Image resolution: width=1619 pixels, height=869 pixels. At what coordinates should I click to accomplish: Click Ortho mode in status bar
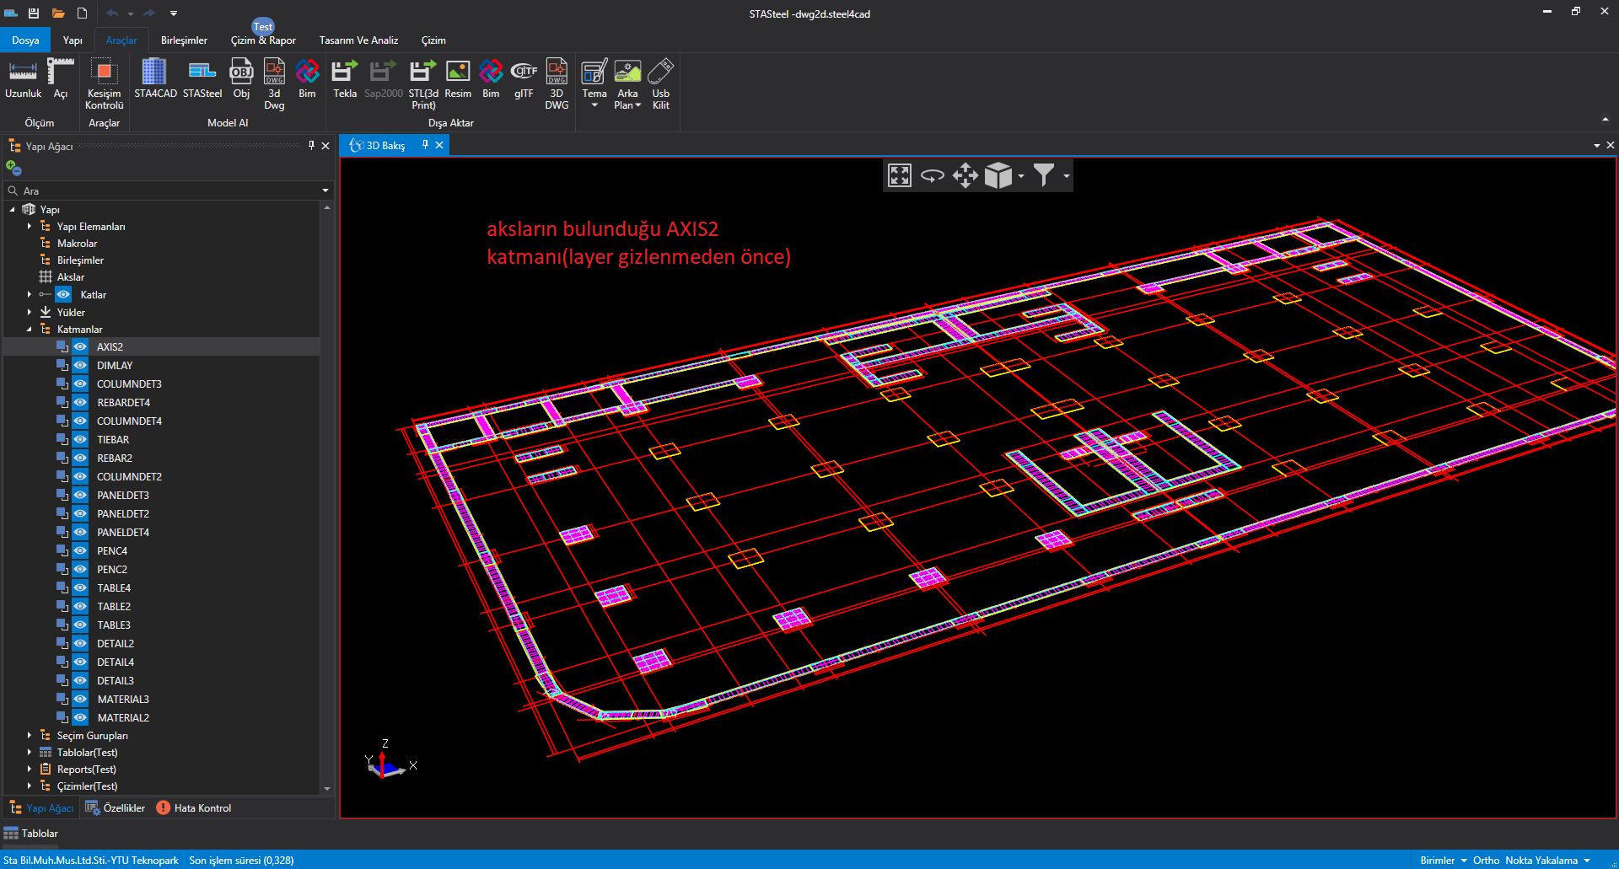pyautogui.click(x=1486, y=861)
